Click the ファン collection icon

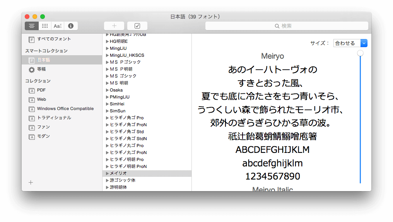[32, 128]
